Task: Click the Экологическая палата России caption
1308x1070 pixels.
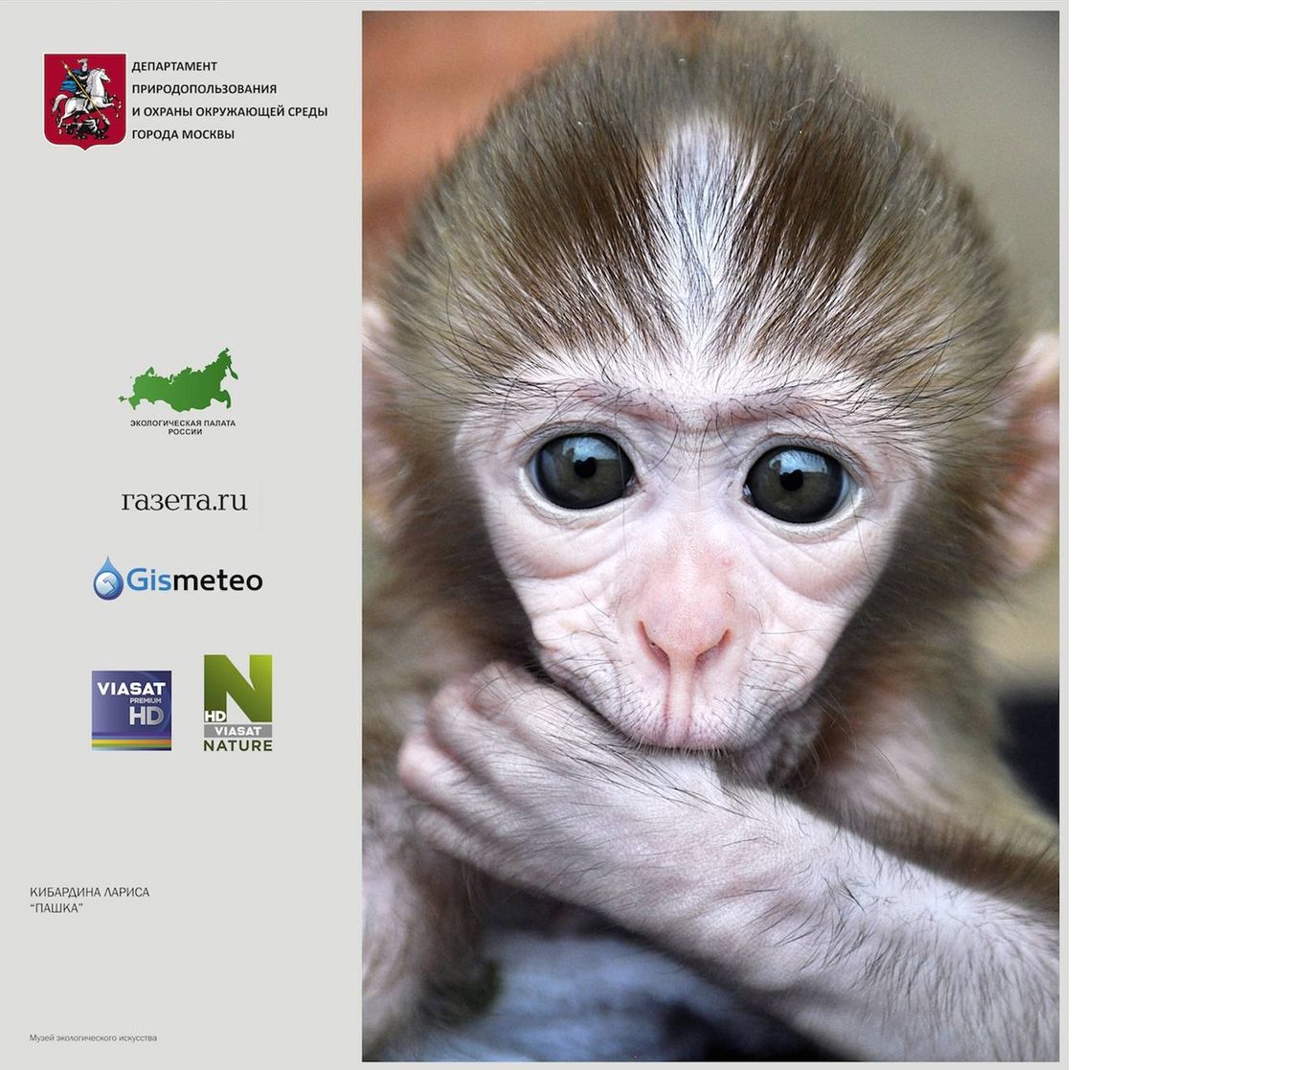Action: [x=183, y=427]
